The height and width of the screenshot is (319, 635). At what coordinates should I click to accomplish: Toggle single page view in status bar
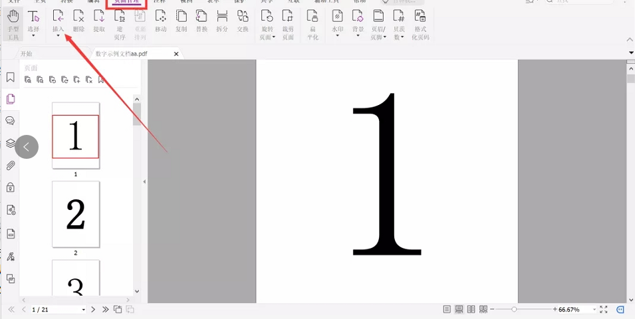click(447, 310)
